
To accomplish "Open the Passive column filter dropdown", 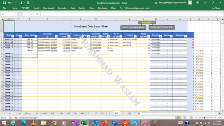I will pyautogui.click(x=171, y=36).
